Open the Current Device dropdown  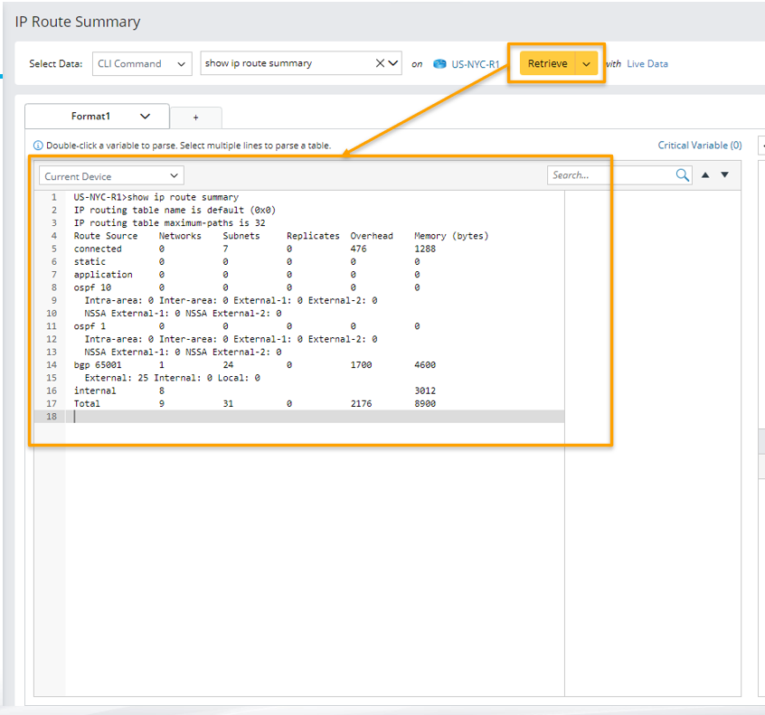tap(111, 176)
